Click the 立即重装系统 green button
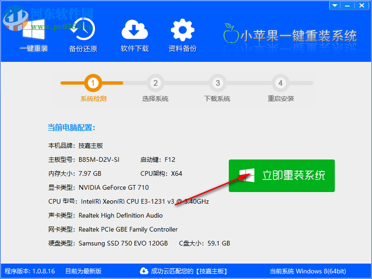372x279 pixels. [x=282, y=175]
